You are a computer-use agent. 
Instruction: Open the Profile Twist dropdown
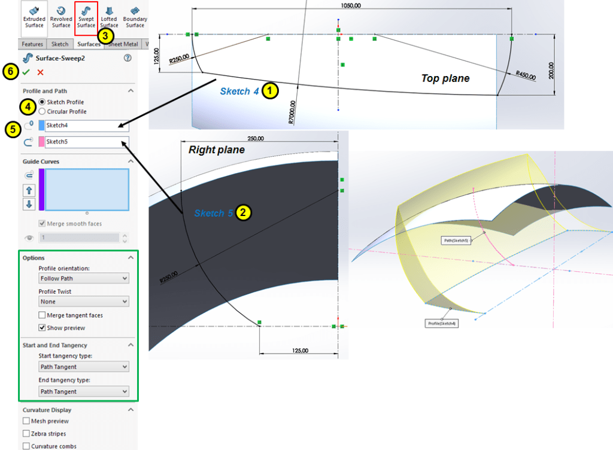pos(84,302)
